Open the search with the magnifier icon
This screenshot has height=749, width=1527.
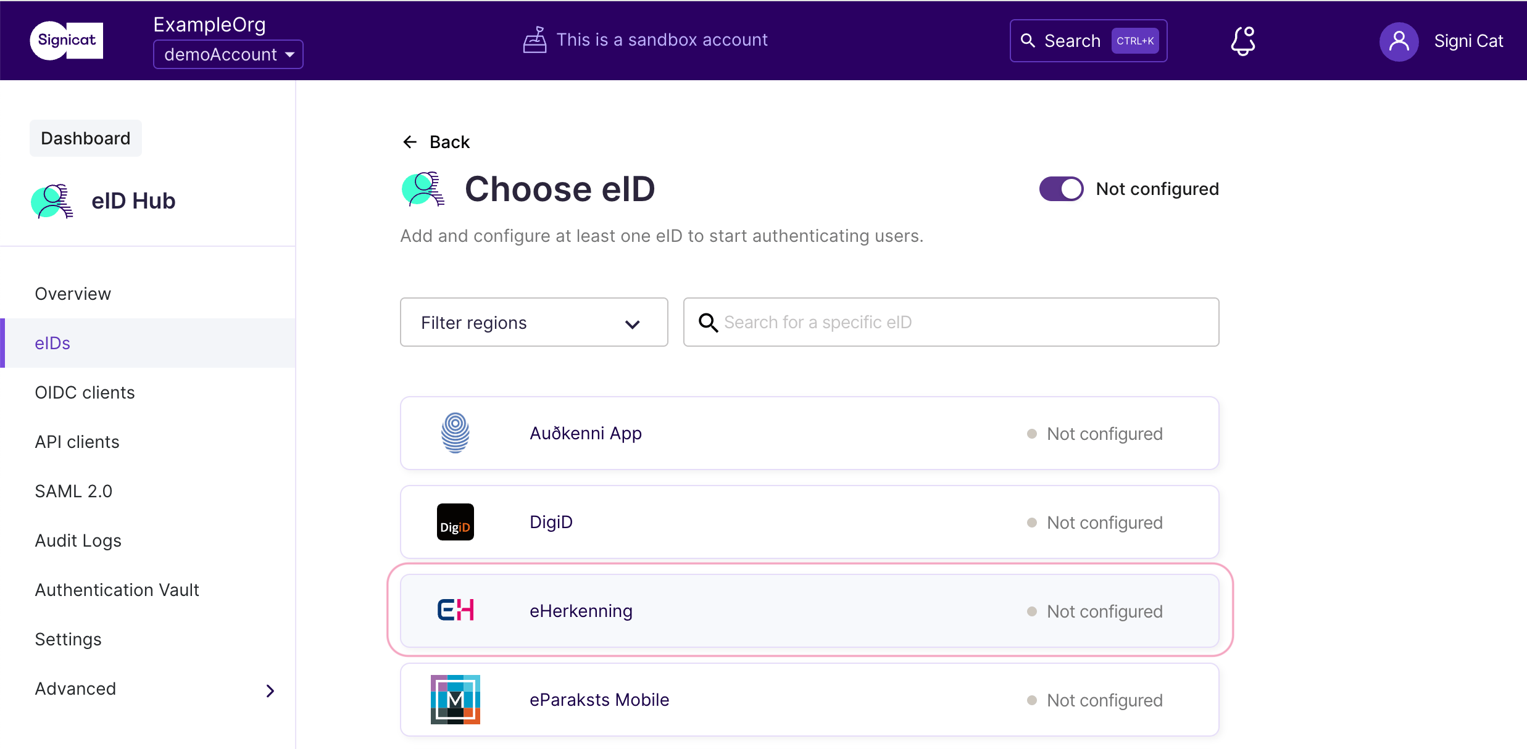pos(1028,40)
